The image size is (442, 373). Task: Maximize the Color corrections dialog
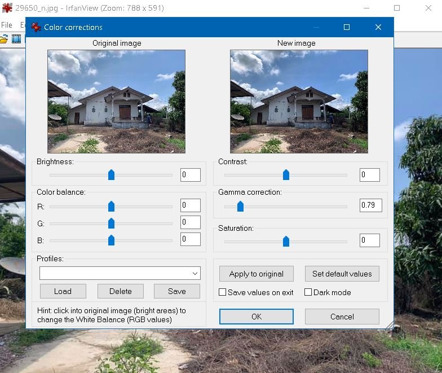(347, 27)
